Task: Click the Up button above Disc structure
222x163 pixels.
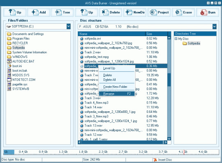Action: click(86, 12)
